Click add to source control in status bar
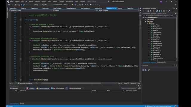 [x=158, y=106]
